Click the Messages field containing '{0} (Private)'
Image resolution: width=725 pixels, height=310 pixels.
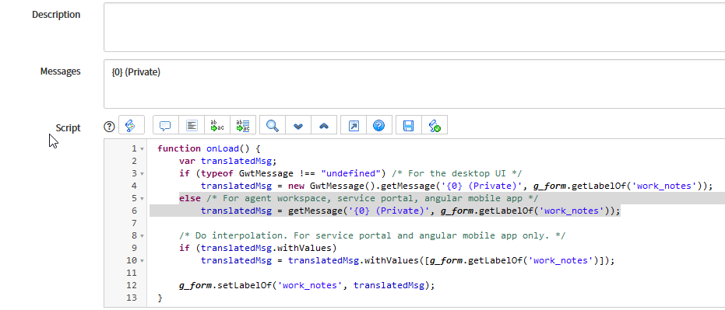coord(414,84)
